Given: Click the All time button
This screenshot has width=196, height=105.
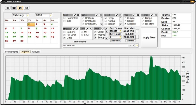Looking at the screenshot, I should pos(131,41).
